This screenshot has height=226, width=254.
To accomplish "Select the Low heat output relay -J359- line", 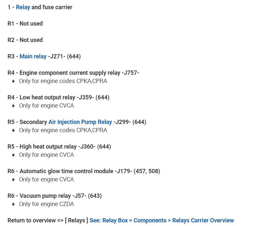I will click(58, 97).
